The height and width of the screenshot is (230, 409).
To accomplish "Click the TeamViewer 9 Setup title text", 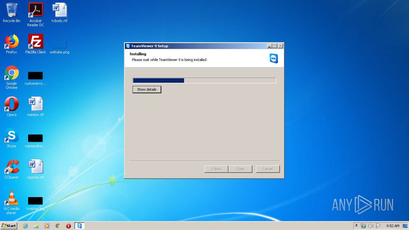I will 150,46.
